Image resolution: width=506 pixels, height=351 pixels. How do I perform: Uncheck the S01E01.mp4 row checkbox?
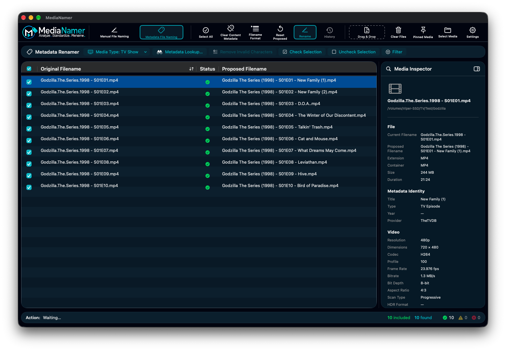pyautogui.click(x=29, y=82)
